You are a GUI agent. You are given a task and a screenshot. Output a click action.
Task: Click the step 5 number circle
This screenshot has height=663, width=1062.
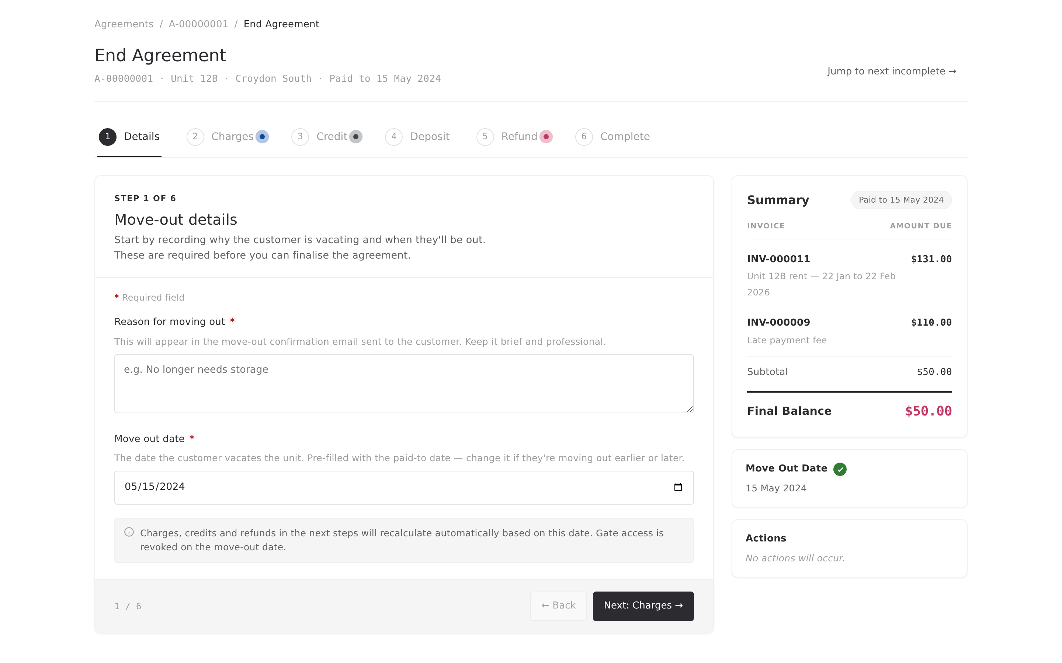[485, 137]
